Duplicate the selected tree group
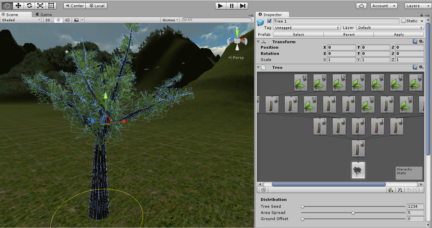The height and width of the screenshot is (228, 432). click(x=409, y=190)
